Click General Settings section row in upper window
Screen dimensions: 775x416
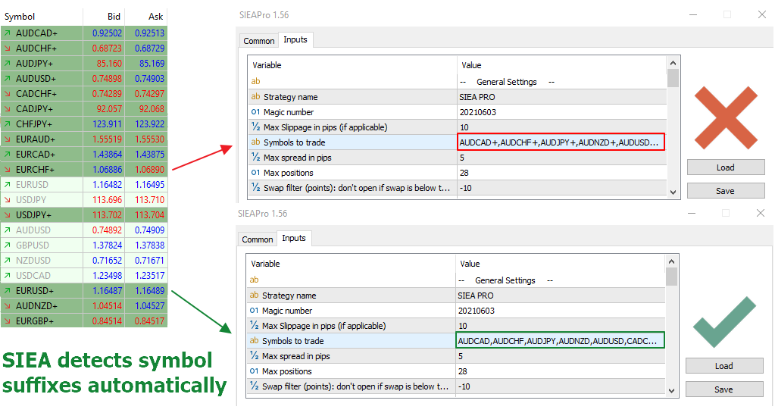click(x=458, y=81)
